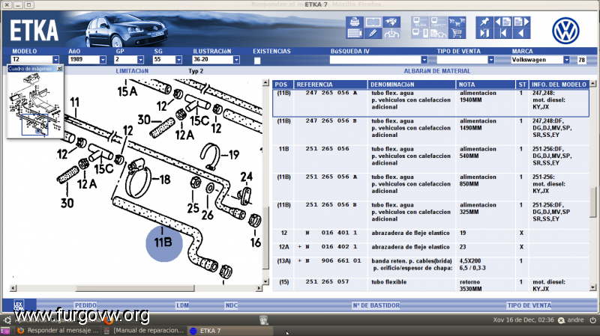Click the pushpin icon
The height and width of the screenshot is (336, 600).
pyautogui.click(x=484, y=22)
